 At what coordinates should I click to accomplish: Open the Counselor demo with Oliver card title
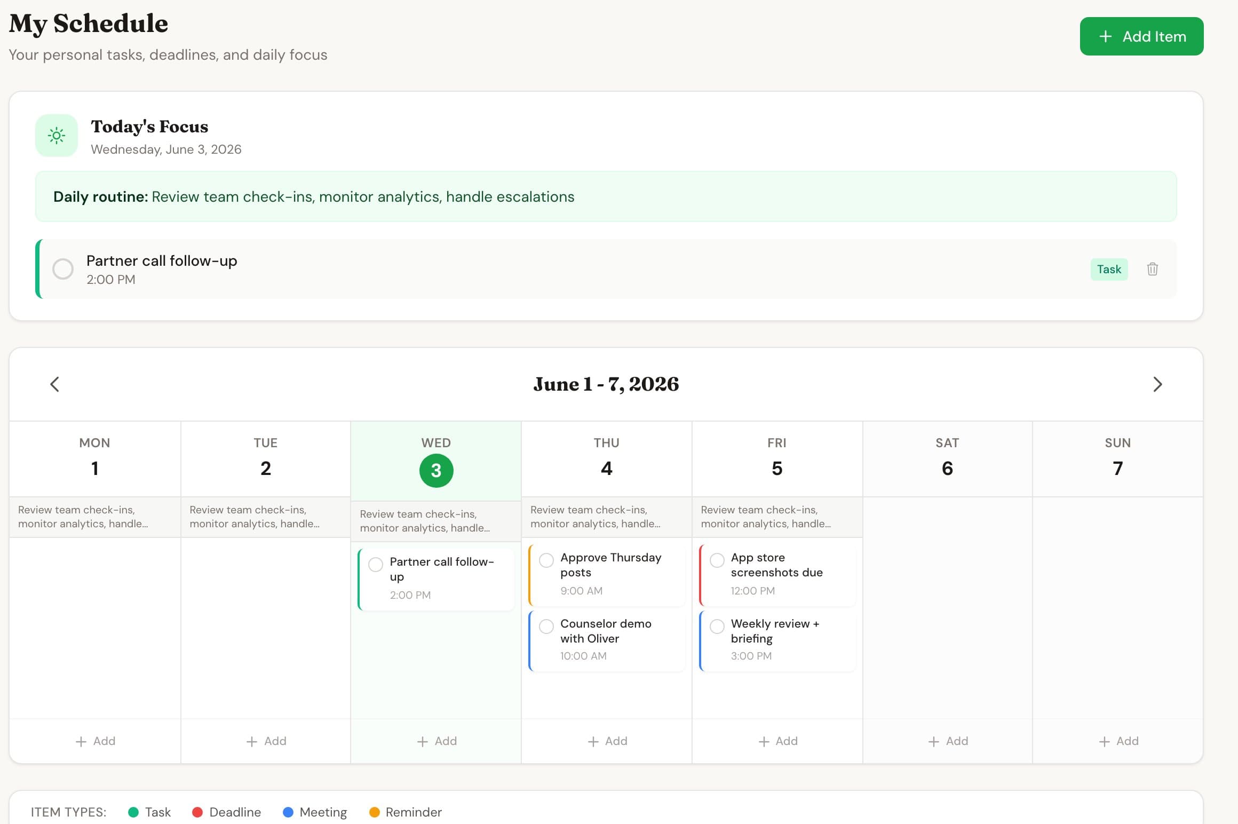tap(606, 631)
